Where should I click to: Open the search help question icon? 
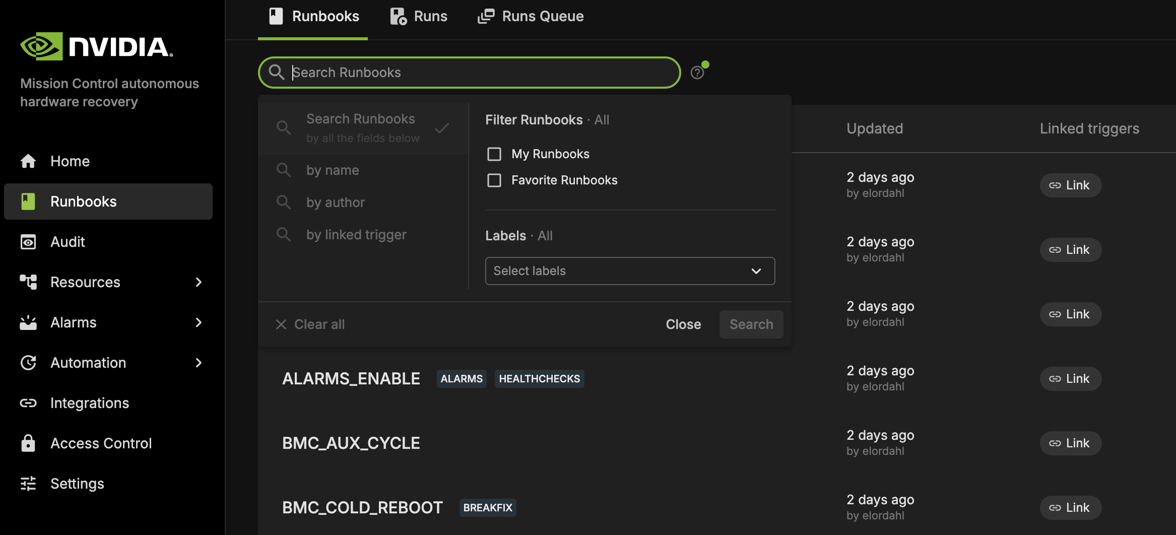(697, 73)
